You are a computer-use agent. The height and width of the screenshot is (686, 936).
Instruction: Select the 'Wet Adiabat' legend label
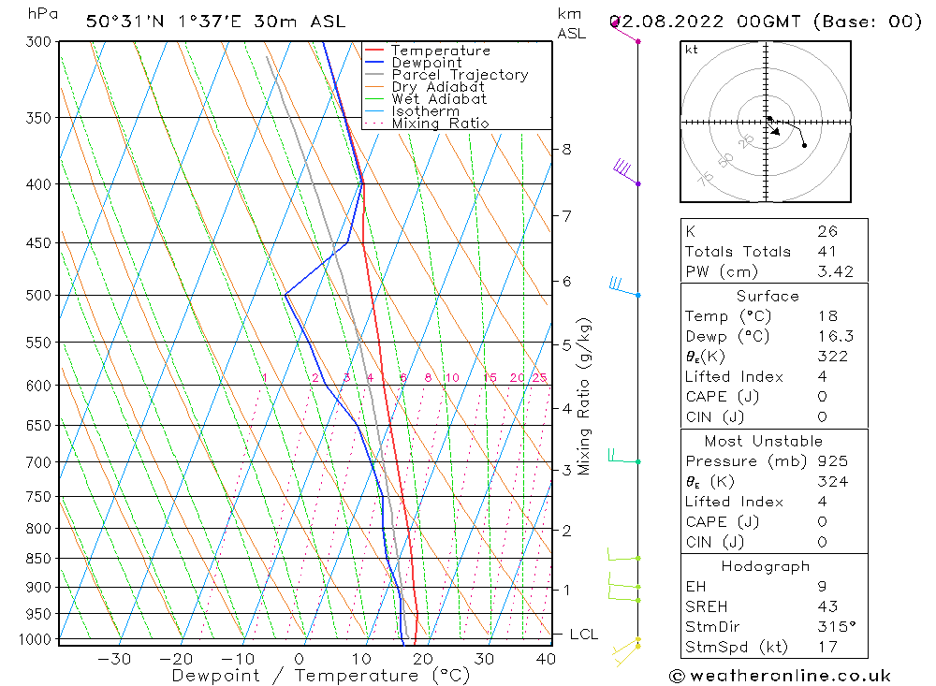[439, 99]
